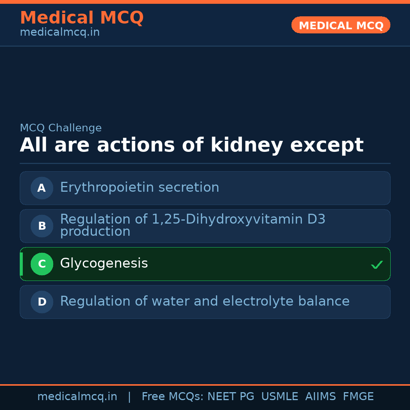Open medicalmcq.in link in the footer
This screenshot has height=410, width=410.
(77, 397)
